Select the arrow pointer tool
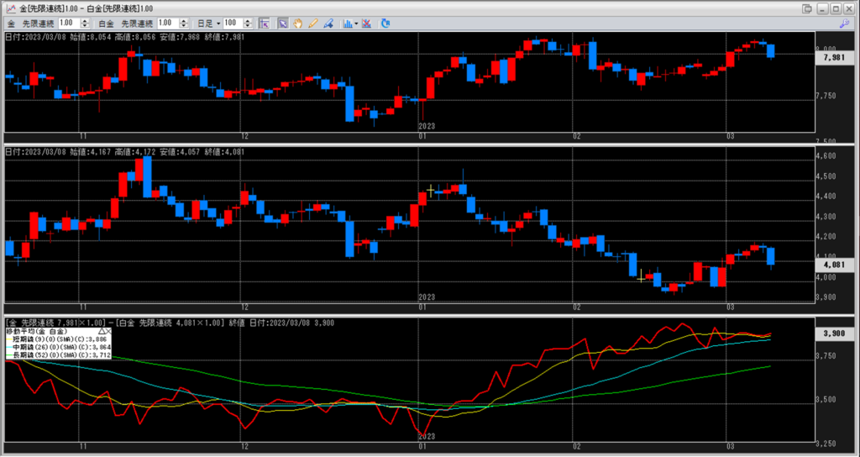Screen dimensions: 860x457 point(283,23)
